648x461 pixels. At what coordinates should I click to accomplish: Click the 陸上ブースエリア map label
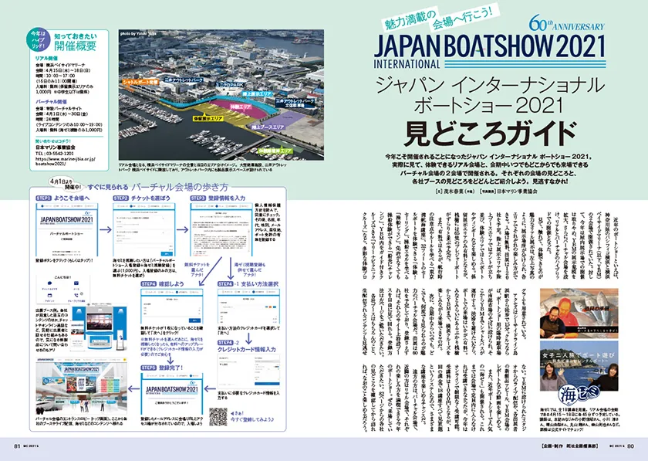268,127
